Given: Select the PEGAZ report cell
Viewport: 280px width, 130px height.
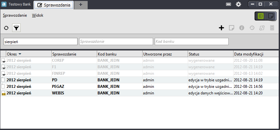Looking at the screenshot, I should point(74,87).
